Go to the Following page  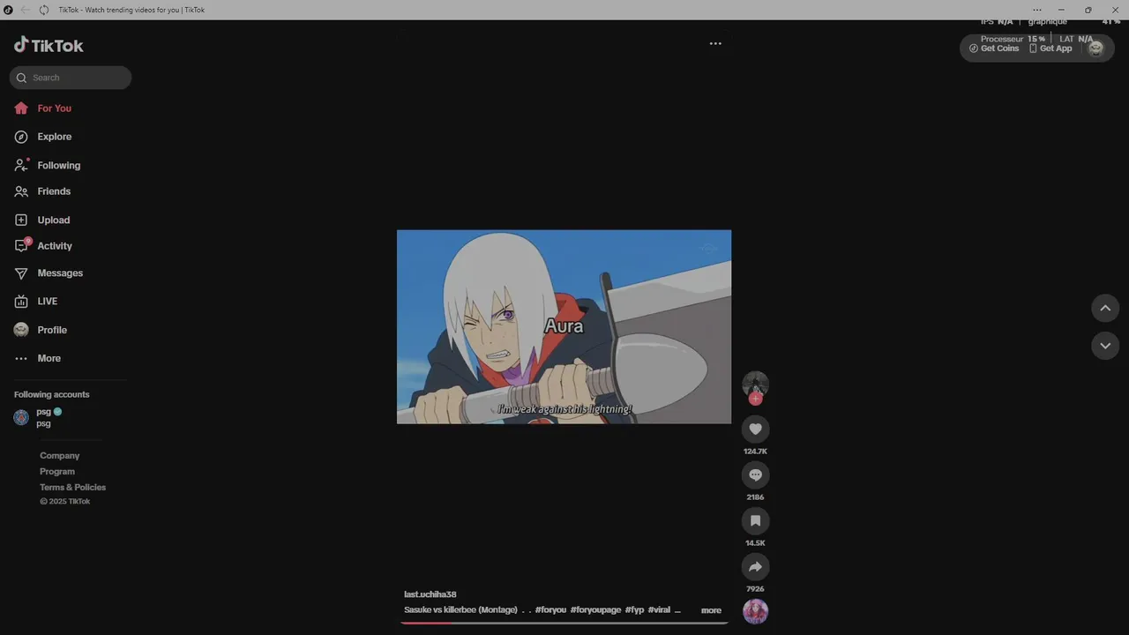pos(58,166)
